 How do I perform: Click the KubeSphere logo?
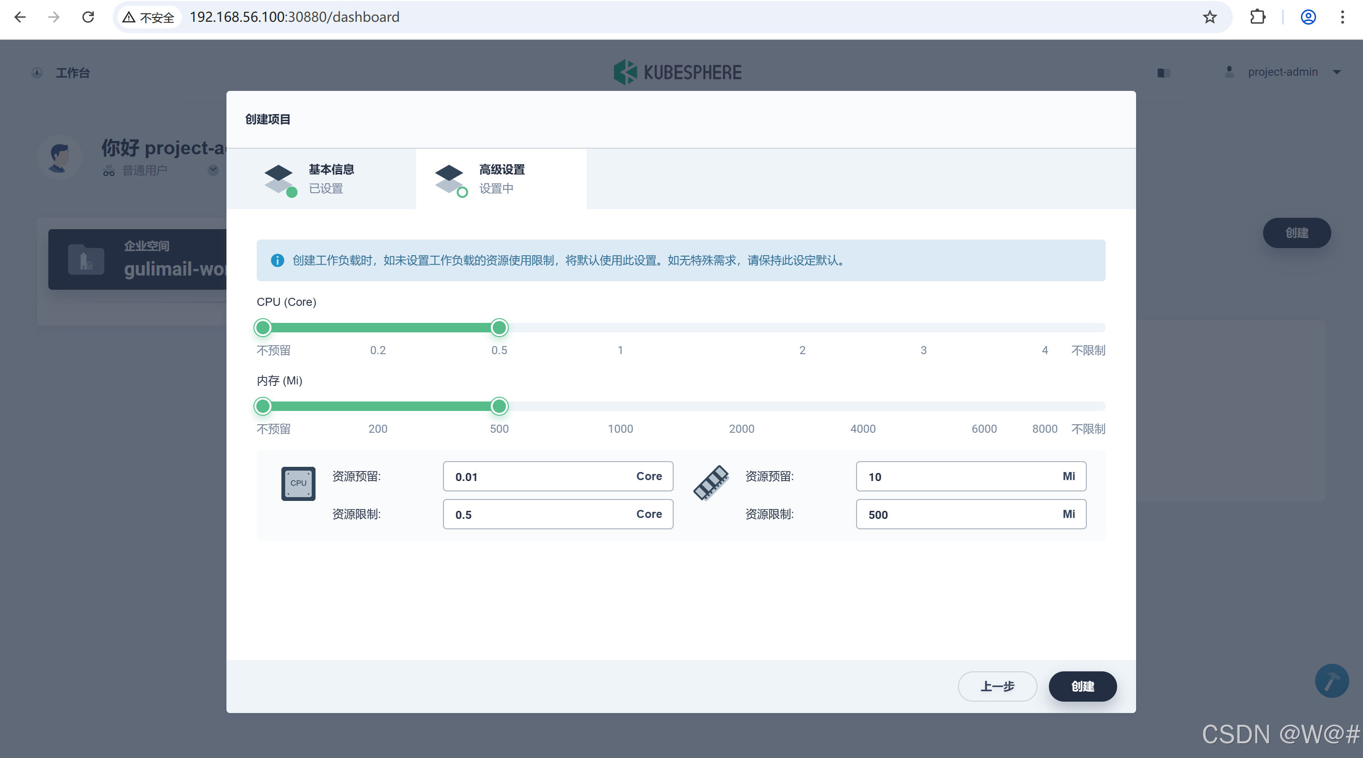(677, 72)
